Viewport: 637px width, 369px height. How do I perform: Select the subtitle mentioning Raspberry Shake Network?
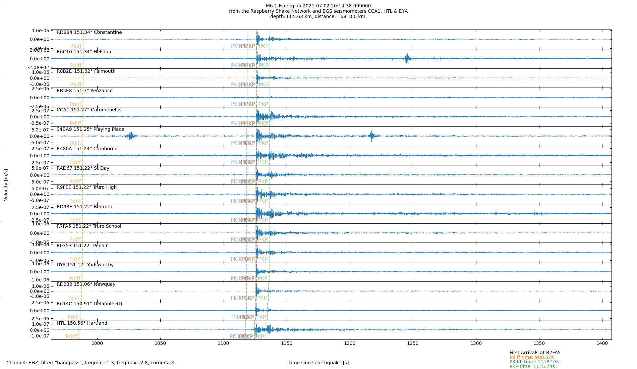pyautogui.click(x=318, y=11)
